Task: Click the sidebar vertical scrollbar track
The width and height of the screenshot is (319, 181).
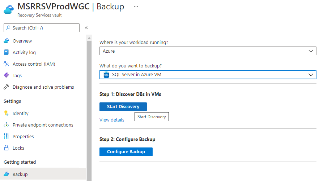Action: (89, 111)
